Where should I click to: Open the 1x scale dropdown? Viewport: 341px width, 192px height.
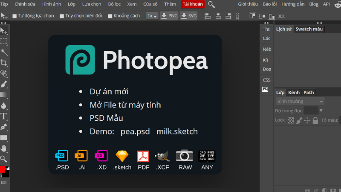tap(152, 16)
